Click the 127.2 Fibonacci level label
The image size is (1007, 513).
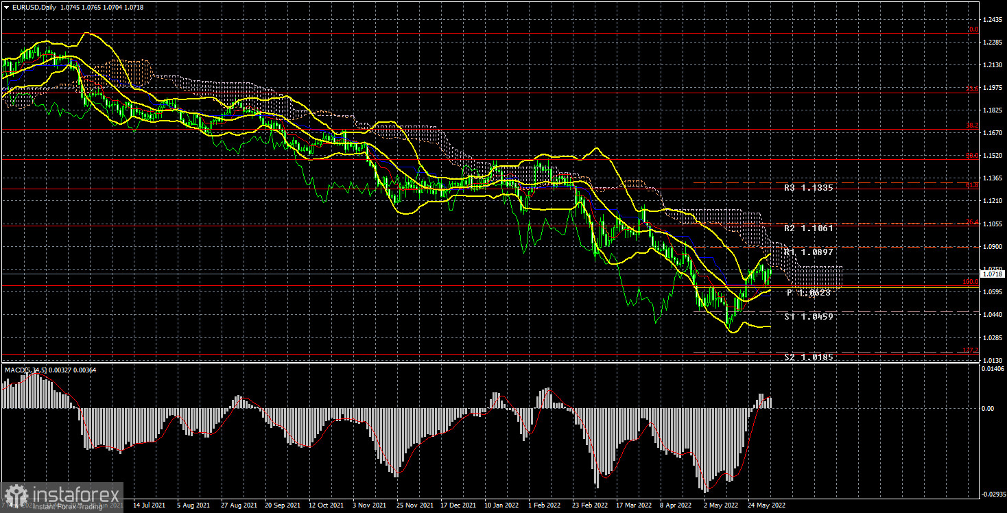click(x=970, y=350)
